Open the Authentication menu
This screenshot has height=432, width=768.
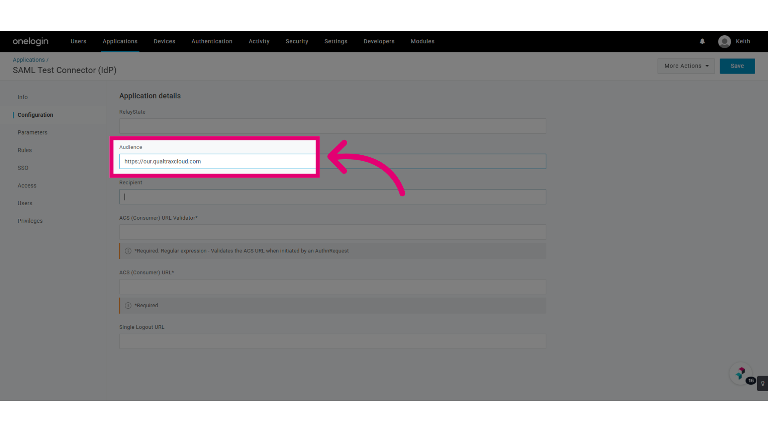coord(212,41)
